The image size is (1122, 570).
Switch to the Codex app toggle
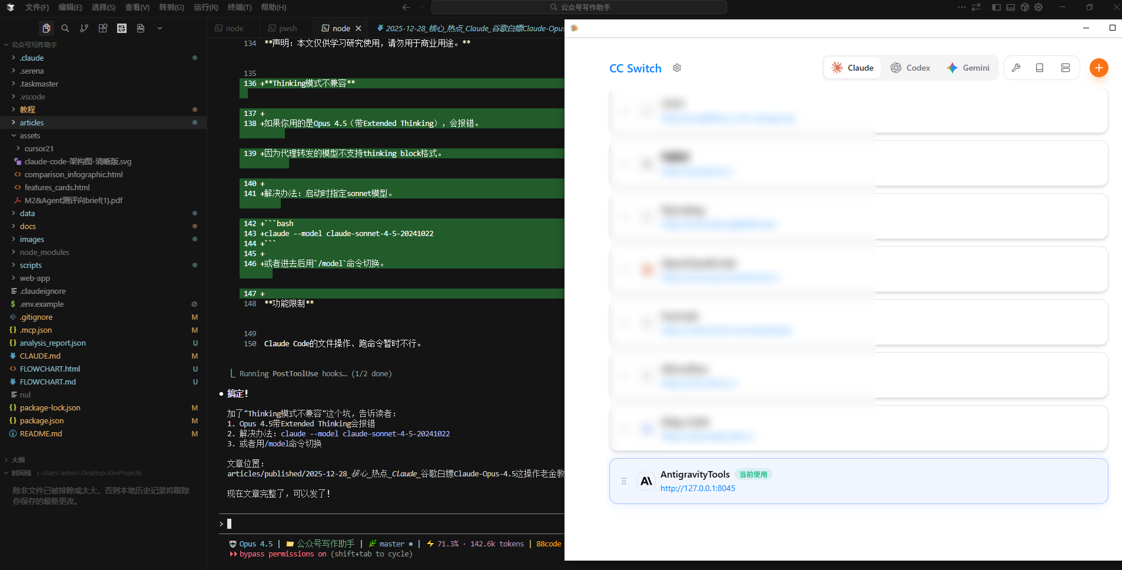coord(911,68)
